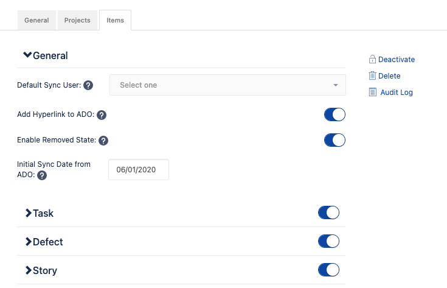
Task: Click the Audit Log document icon
Action: (372, 93)
